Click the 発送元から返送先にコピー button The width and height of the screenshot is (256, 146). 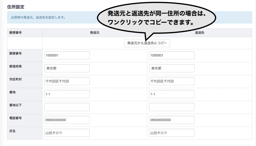coord(147,43)
